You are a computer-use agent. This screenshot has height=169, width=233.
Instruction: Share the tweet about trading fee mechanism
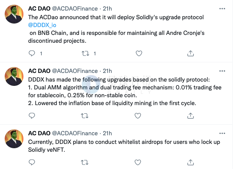[x=190, y=116]
